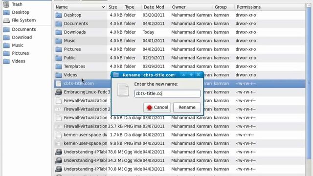Click the 70.8 MB Understanding-IPTabl video icon
The width and height of the screenshot is (313, 176).
(59, 169)
